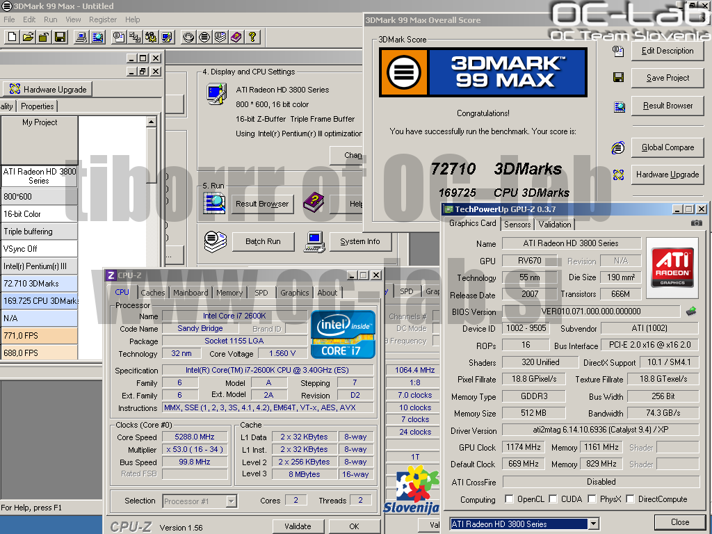The width and height of the screenshot is (712, 534).
Task: Click the GPU-Z camera screenshot icon
Action: 696,223
